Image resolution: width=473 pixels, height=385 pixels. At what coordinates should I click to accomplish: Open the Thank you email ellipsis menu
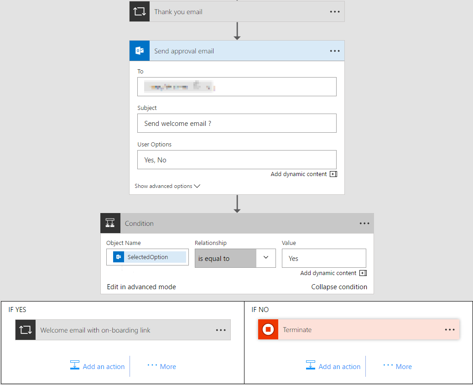tap(335, 12)
